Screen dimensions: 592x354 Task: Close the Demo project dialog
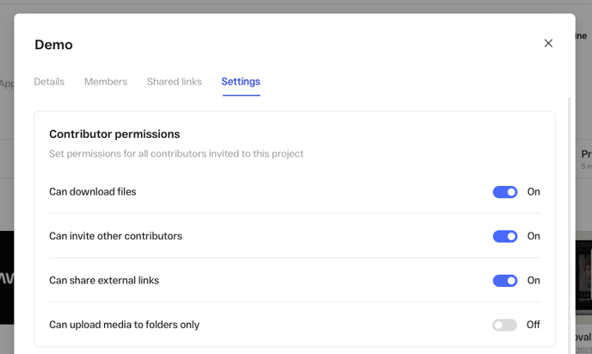[548, 43]
